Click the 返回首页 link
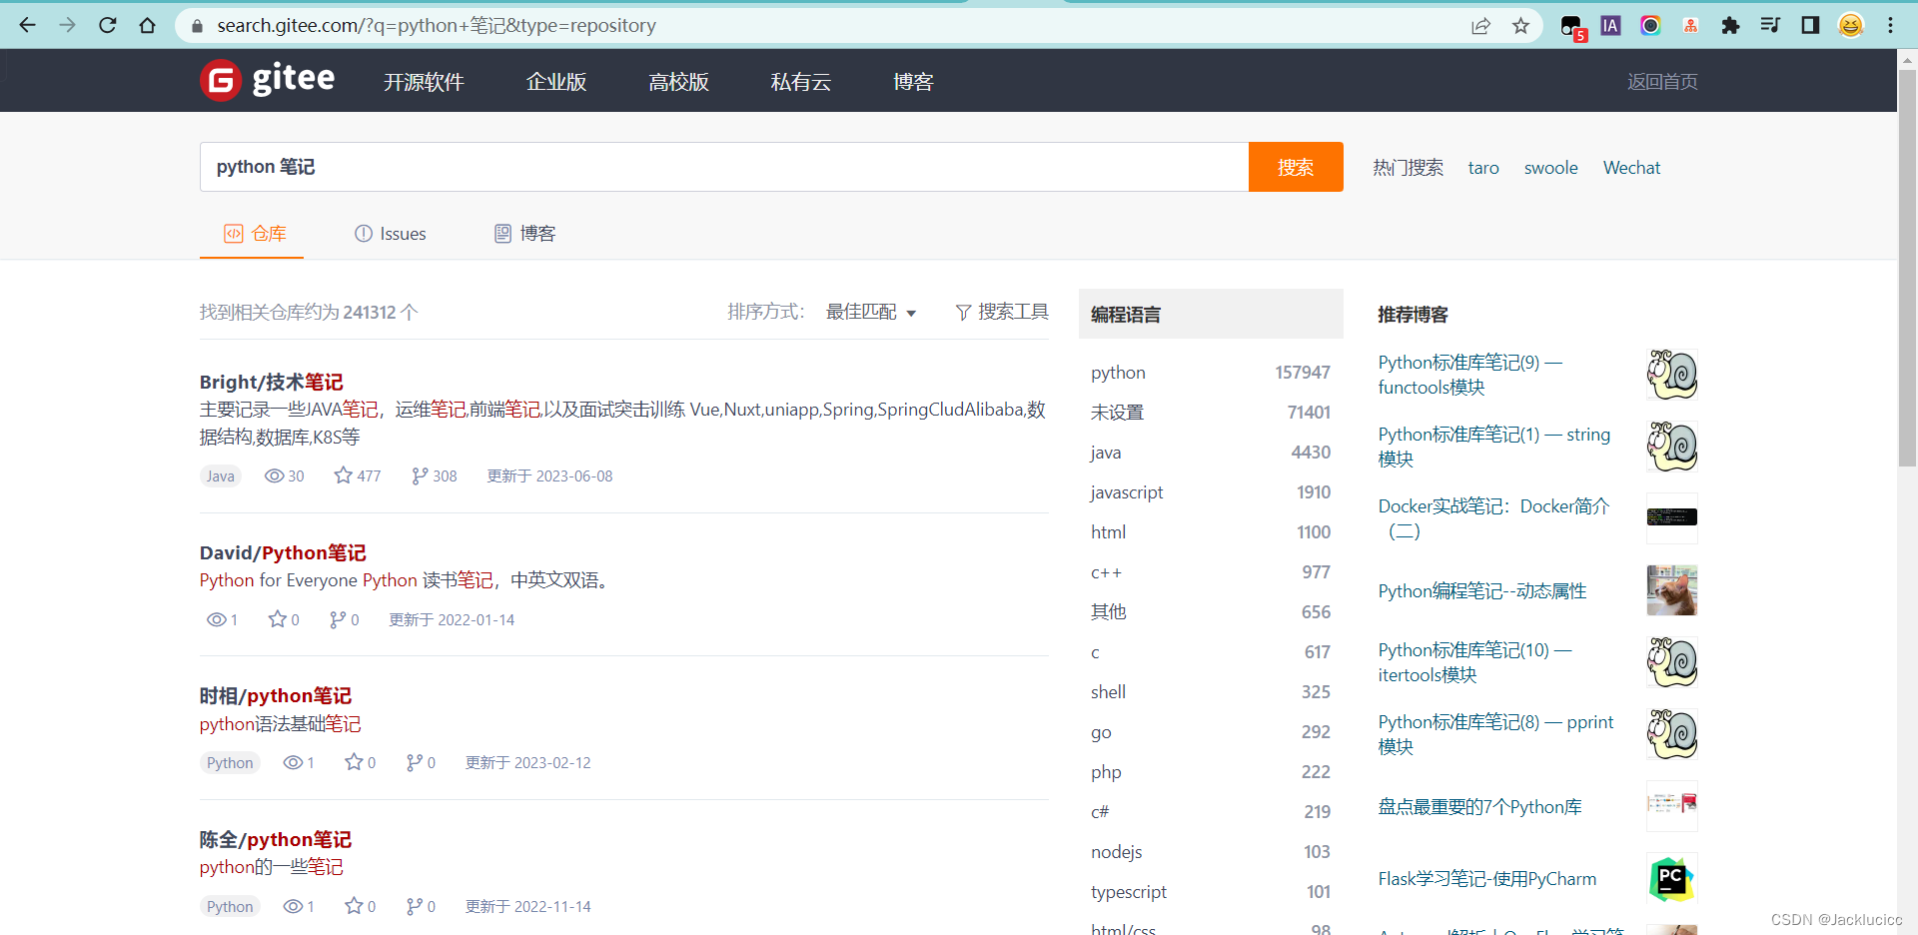Screen dimensions: 1918x935 [x=1662, y=82]
